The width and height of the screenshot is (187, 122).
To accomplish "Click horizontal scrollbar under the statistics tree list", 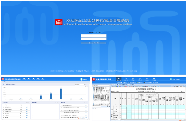I will [101, 105].
